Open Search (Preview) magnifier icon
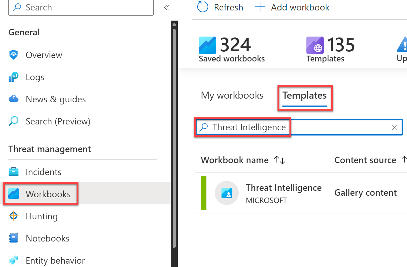Screen dimensions: 407x267 [14, 121]
